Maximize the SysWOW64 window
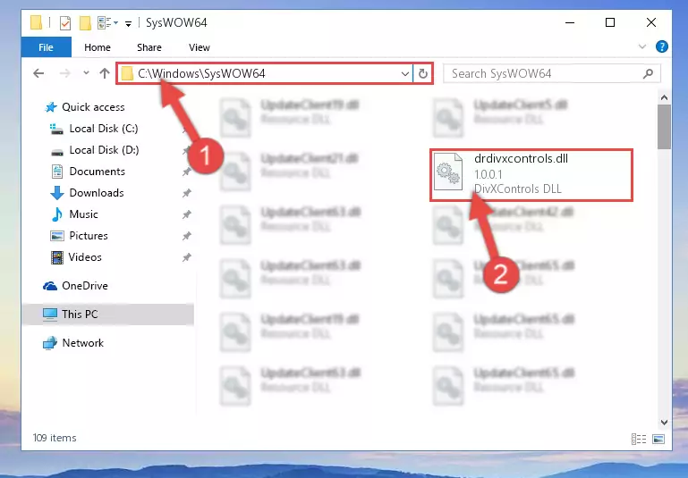The width and height of the screenshot is (688, 478). click(x=610, y=22)
